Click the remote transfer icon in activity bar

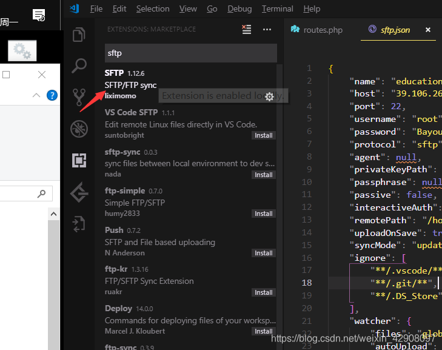coord(79,224)
